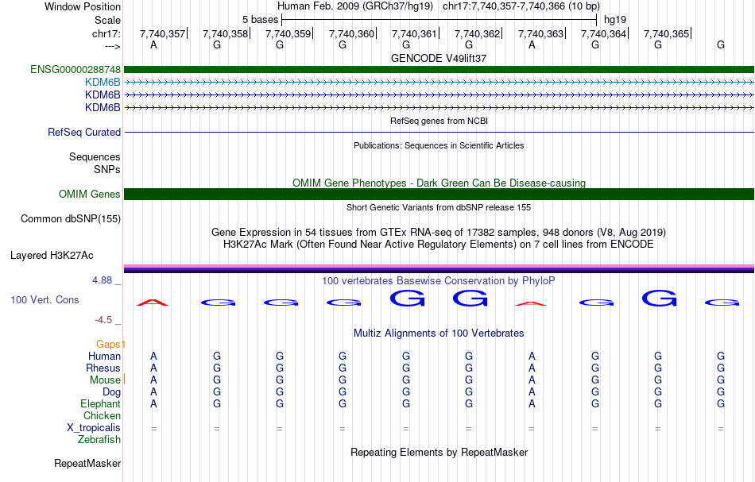
Task: Click the 5 bases scale bar
Action: tap(439, 20)
